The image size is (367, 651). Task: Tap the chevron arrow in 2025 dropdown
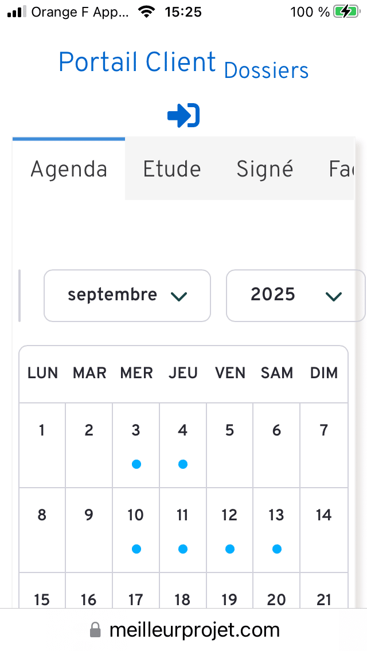point(333,296)
